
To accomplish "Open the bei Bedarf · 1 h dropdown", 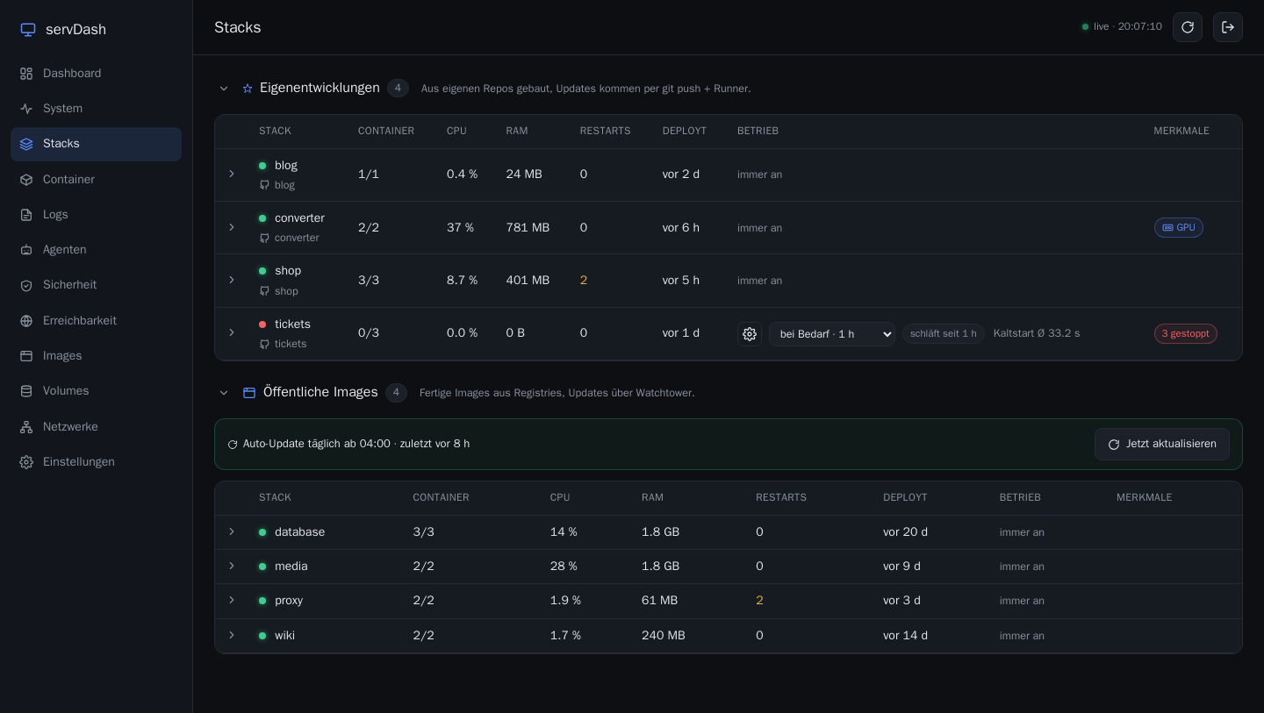I will coord(832,334).
